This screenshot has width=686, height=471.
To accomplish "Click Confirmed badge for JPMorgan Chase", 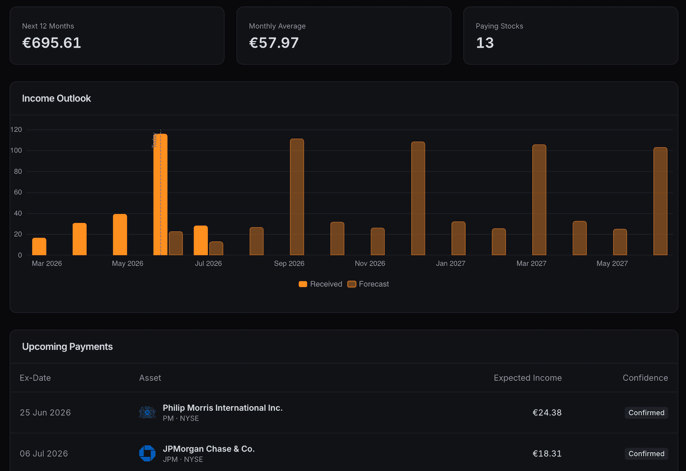I will tap(646, 454).
